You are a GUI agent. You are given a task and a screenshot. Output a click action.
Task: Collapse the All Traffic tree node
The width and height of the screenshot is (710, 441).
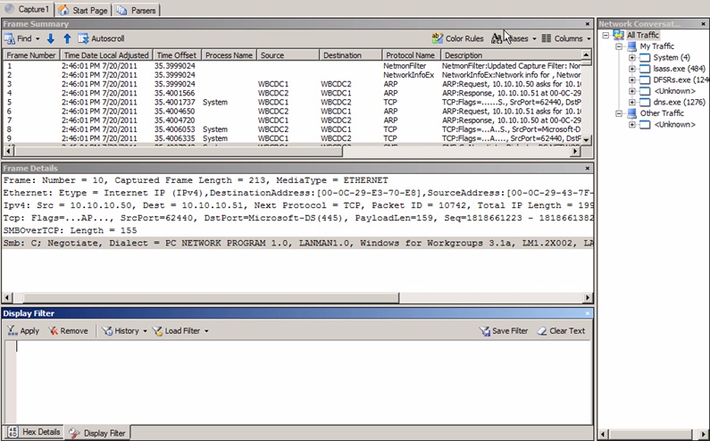[x=606, y=36]
